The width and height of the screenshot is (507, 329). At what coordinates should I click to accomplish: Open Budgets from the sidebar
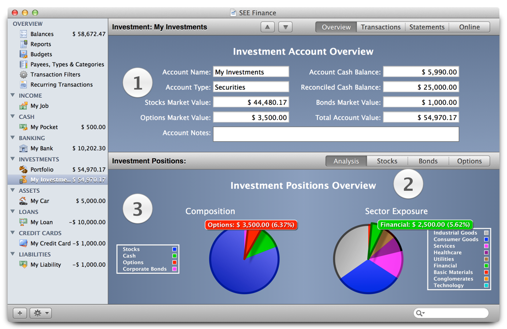23,54
